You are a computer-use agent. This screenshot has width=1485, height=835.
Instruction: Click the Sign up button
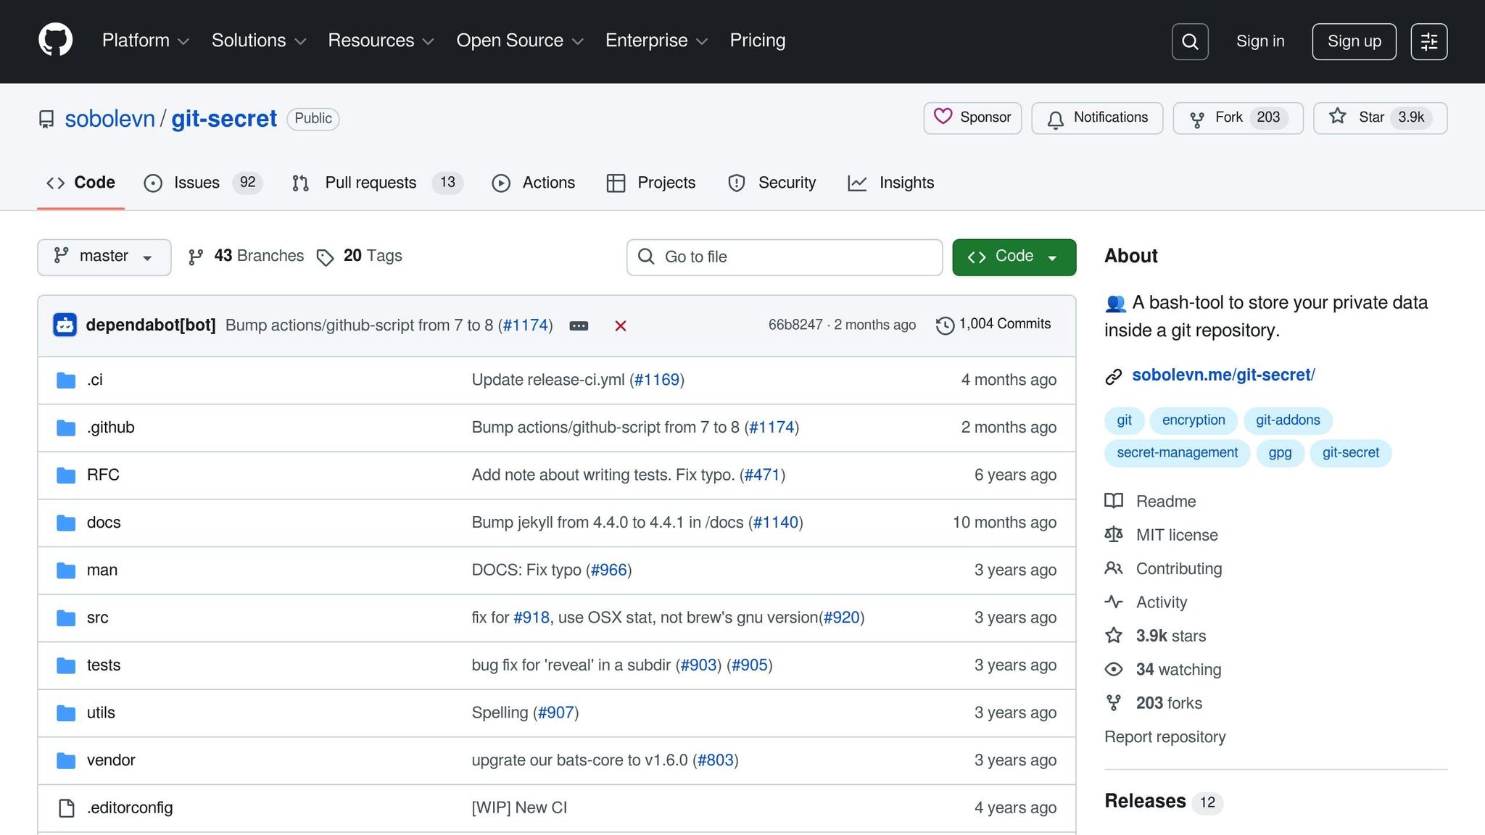[1354, 42]
